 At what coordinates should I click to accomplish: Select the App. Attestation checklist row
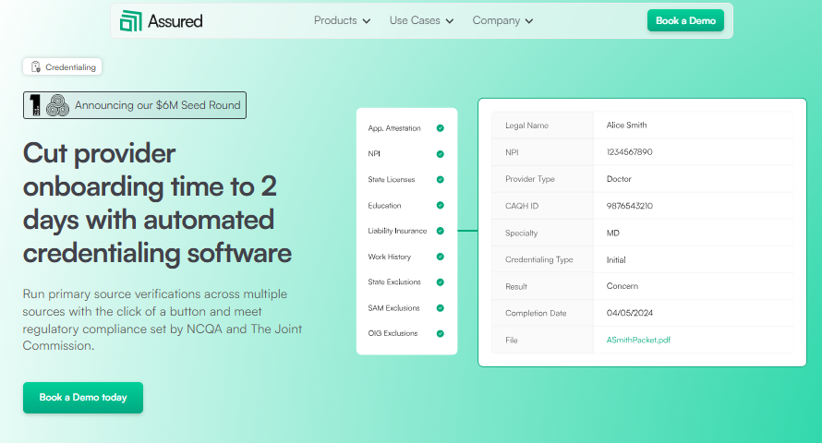coord(406,128)
